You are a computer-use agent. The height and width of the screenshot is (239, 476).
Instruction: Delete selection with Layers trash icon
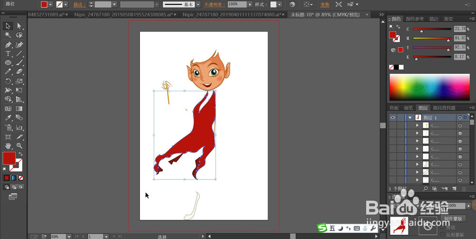tap(464, 189)
